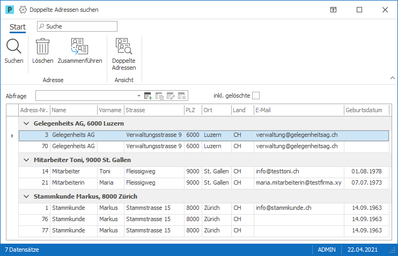Screen dimensions: 398x256
Task: Sort by the Ort column header
Action: (x=217, y=110)
